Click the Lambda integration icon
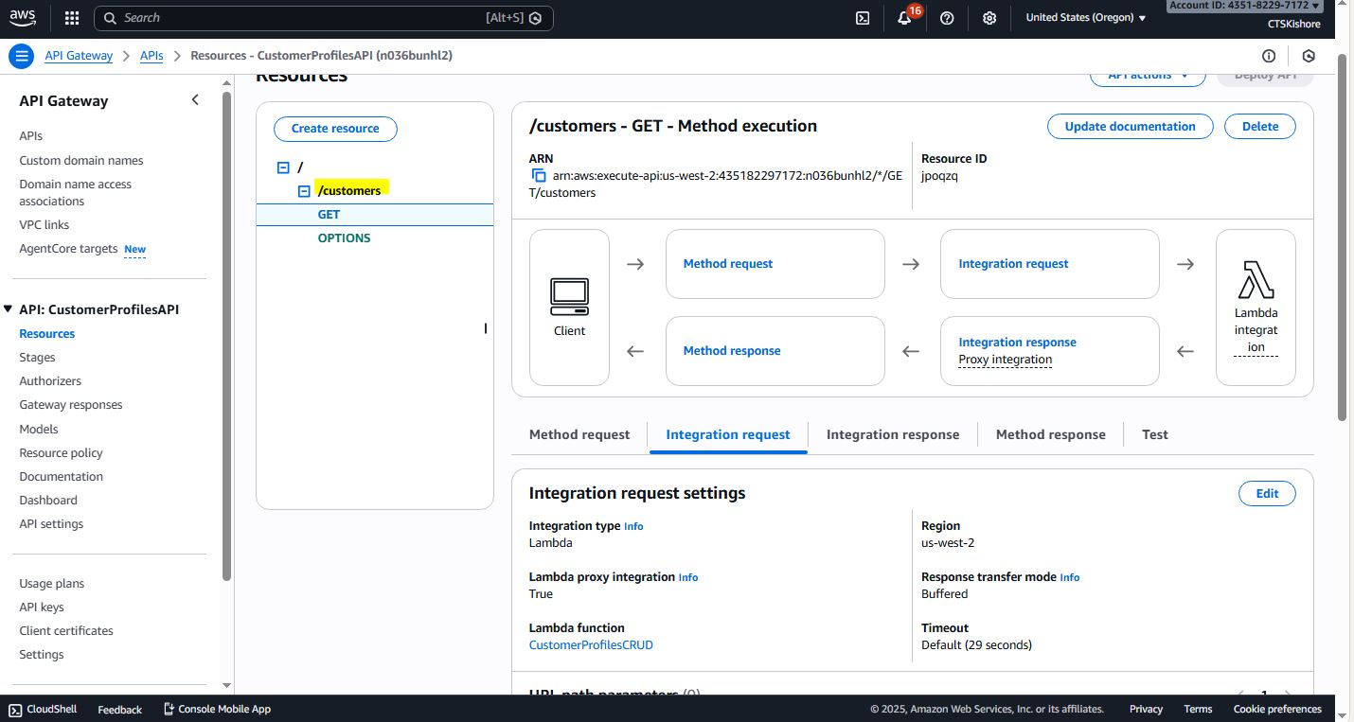This screenshot has width=1354, height=722. click(1256, 280)
